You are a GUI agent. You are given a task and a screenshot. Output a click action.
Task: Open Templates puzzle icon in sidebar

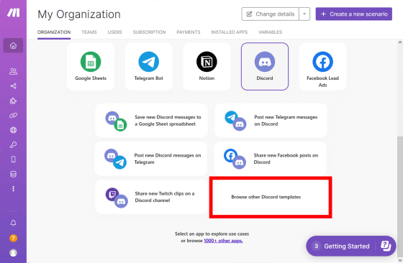click(13, 101)
